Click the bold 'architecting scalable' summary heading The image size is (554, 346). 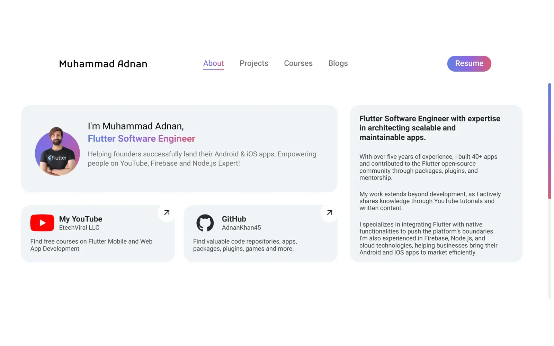[430, 128]
